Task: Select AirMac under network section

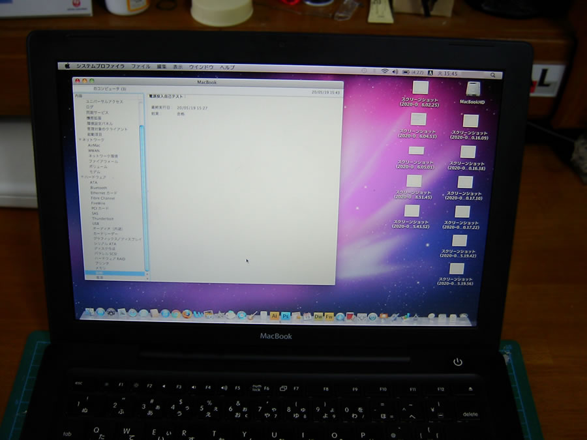Action: point(94,145)
